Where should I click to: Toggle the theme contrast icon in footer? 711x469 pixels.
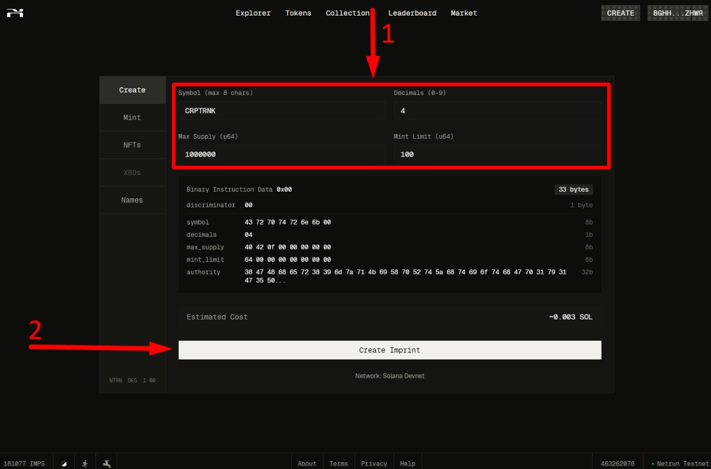coord(64,463)
